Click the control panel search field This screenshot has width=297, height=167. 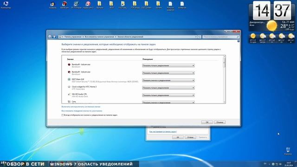click(x=221, y=37)
